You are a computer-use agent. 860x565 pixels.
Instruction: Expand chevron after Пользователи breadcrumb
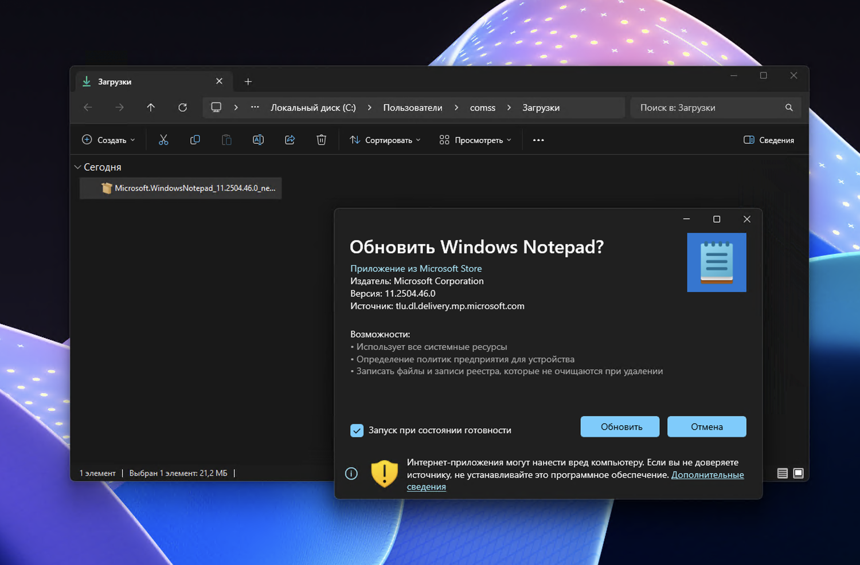[456, 108]
